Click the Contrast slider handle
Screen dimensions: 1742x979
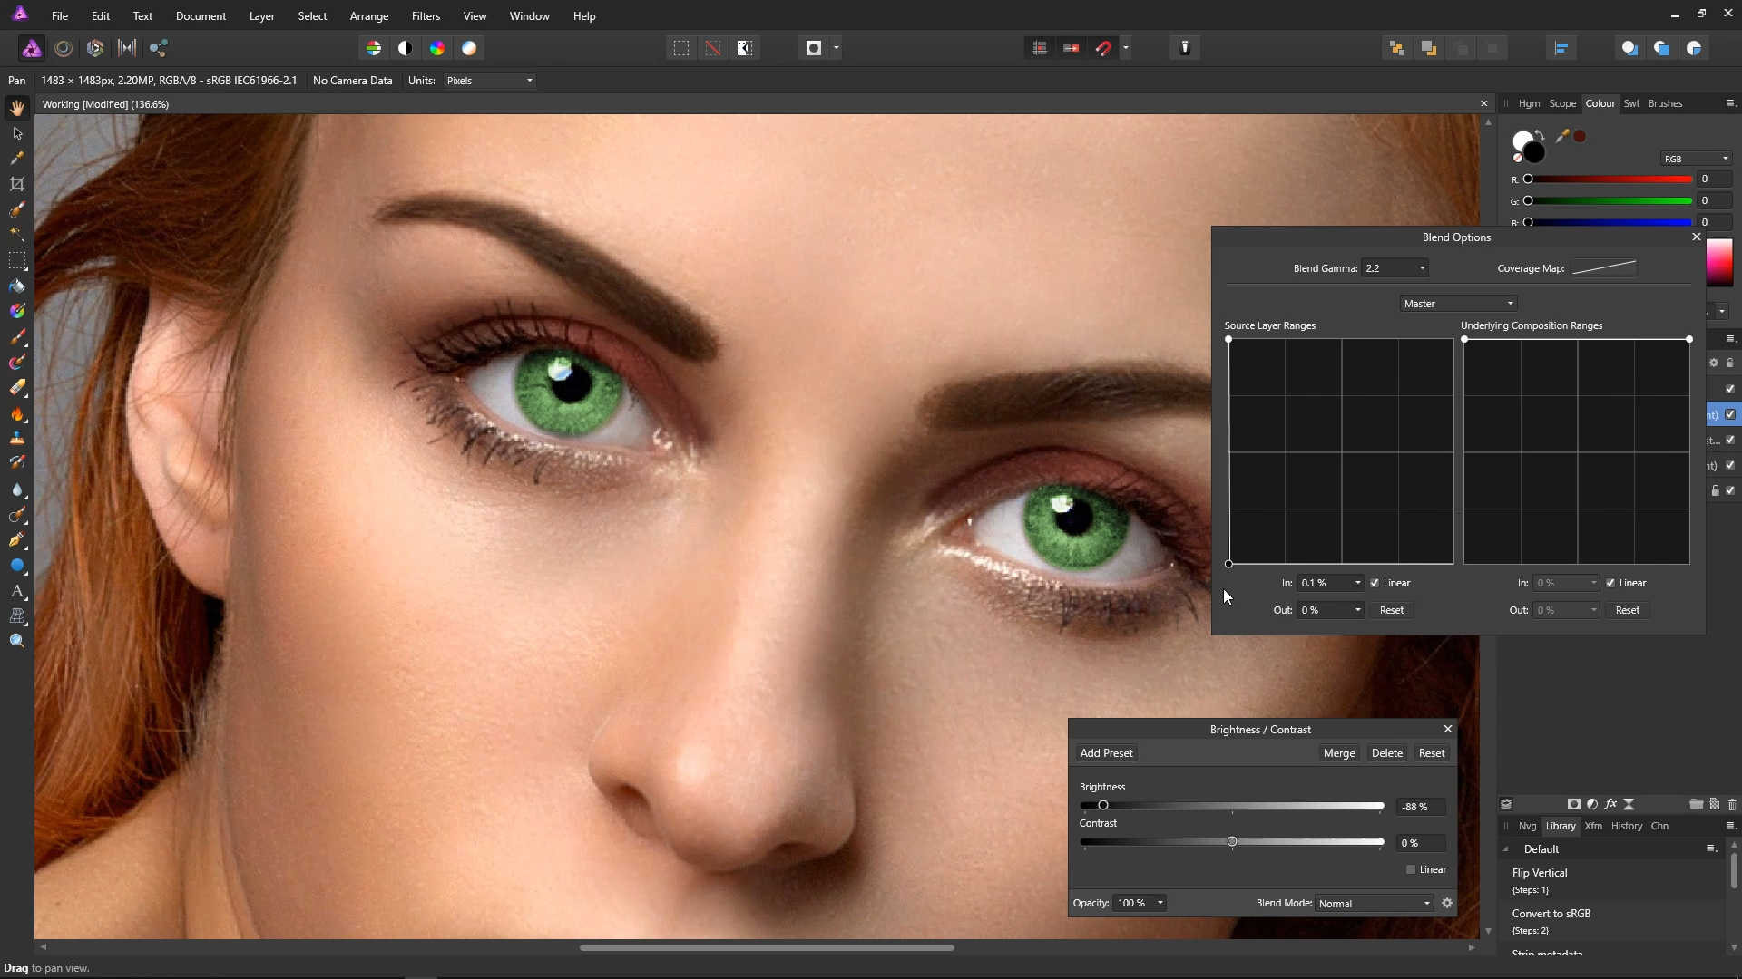point(1232,842)
